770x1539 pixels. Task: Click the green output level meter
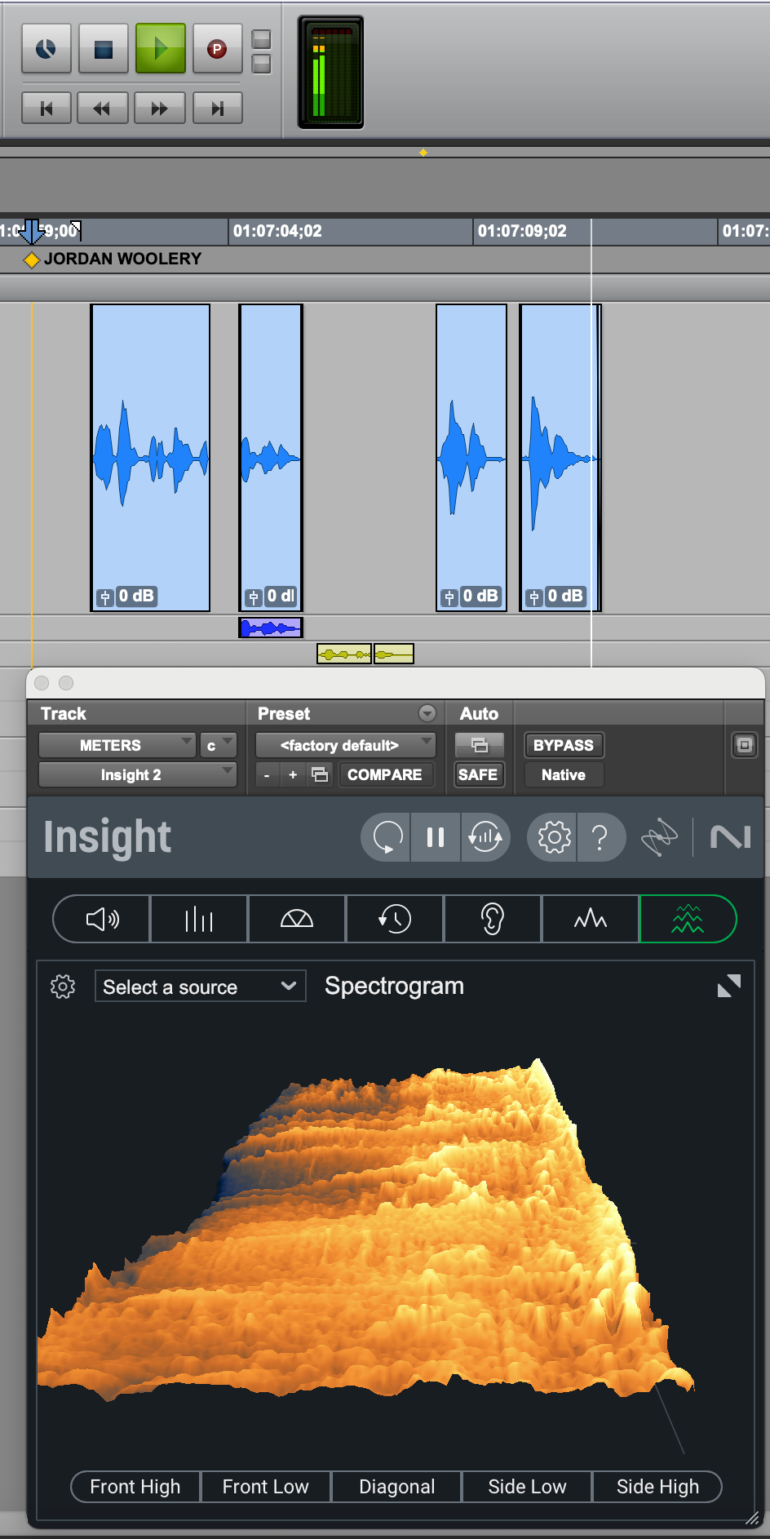tap(330, 72)
